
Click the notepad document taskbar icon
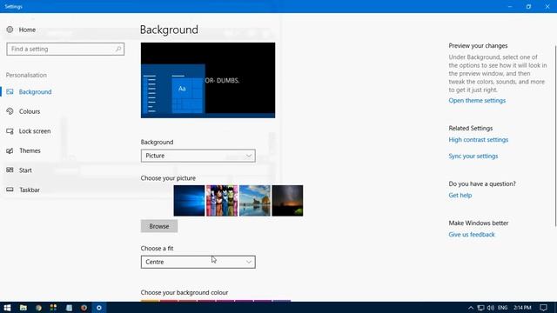[69, 307]
